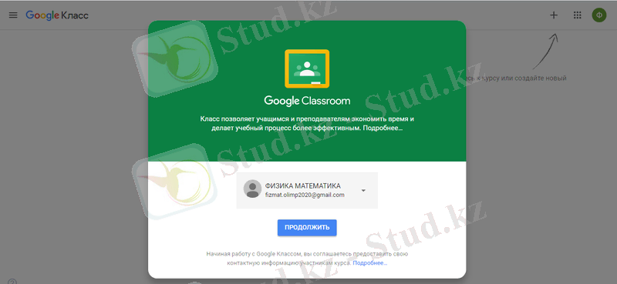Open the help question mark icon

(12, 282)
